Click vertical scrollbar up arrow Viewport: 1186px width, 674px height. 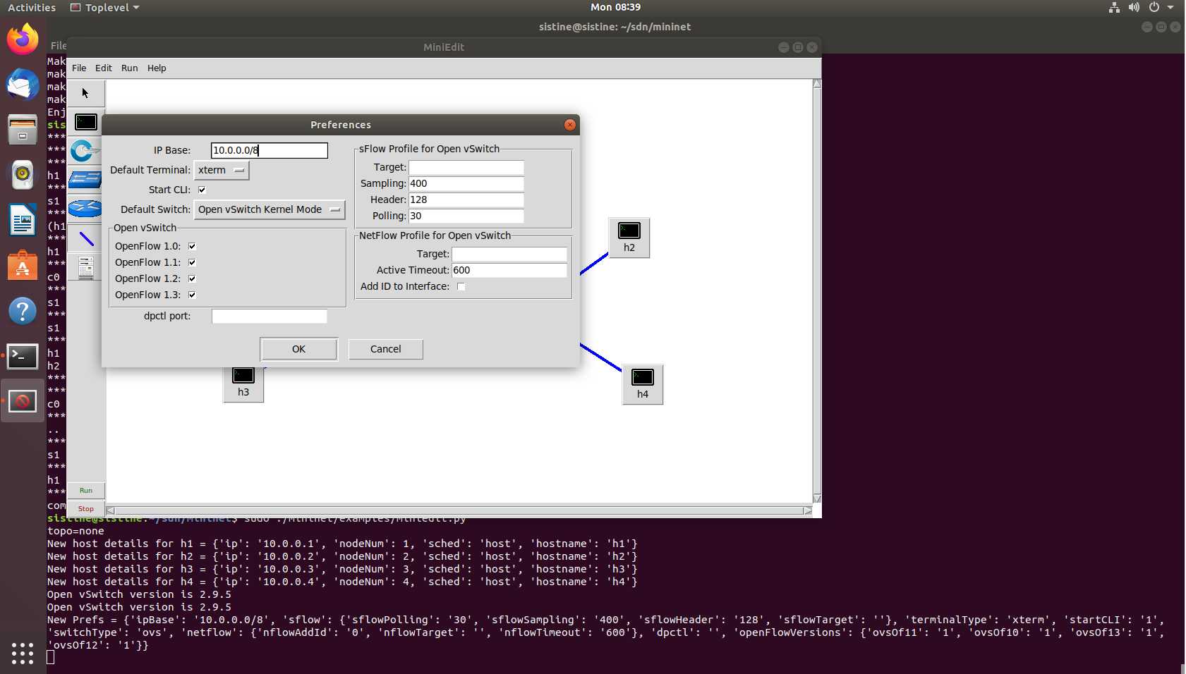click(817, 83)
